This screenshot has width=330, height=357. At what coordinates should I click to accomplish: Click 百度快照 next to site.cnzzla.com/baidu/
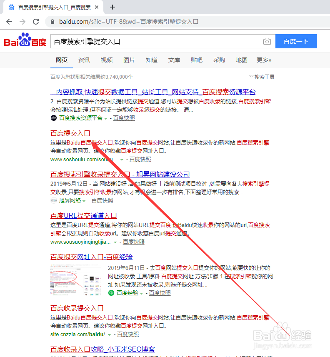[x=128, y=334]
